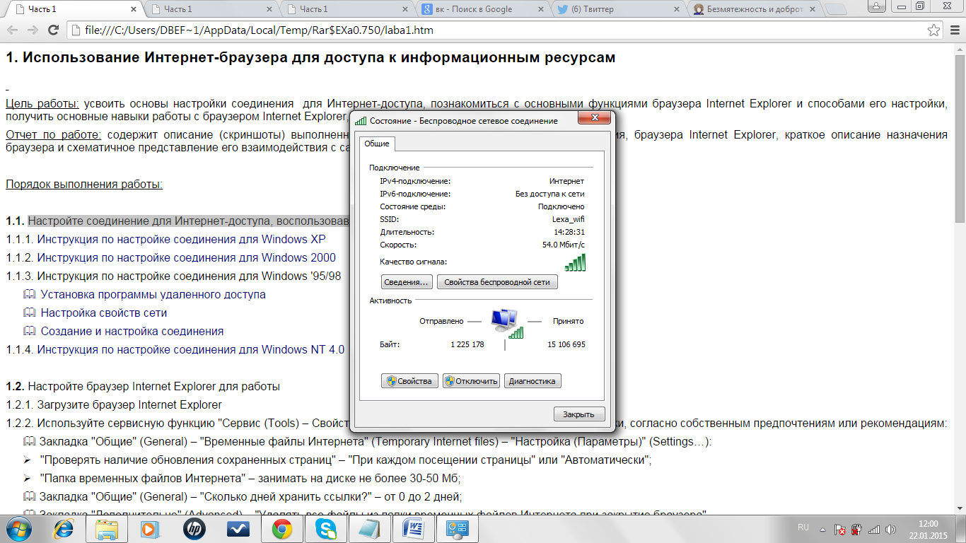The height and width of the screenshot is (543, 966).
Task: Open Windows Media Player from the taskbar
Action: (x=149, y=529)
